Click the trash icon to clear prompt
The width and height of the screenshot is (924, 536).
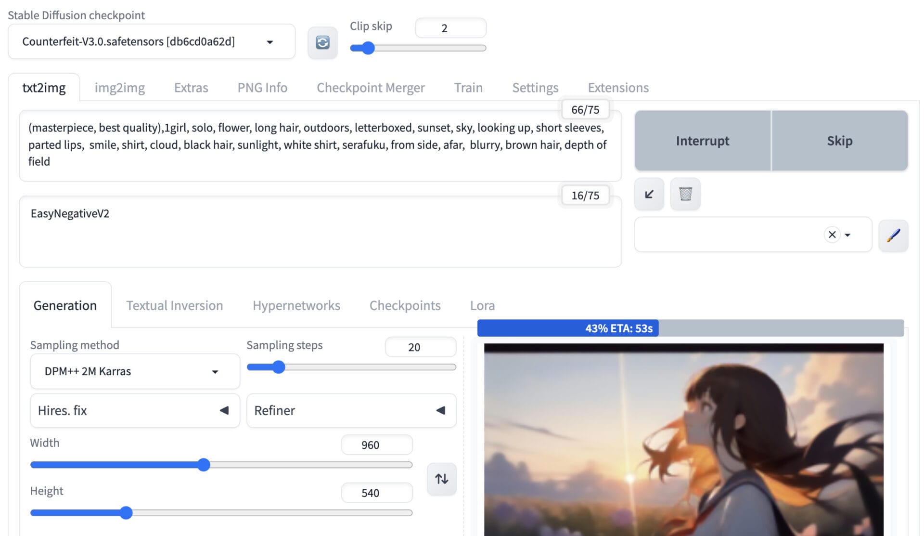point(685,194)
